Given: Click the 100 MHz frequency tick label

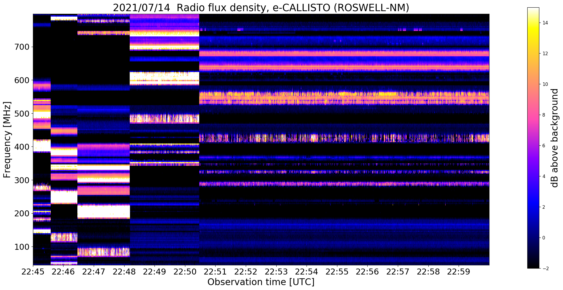Looking at the screenshot, I should (x=21, y=247).
